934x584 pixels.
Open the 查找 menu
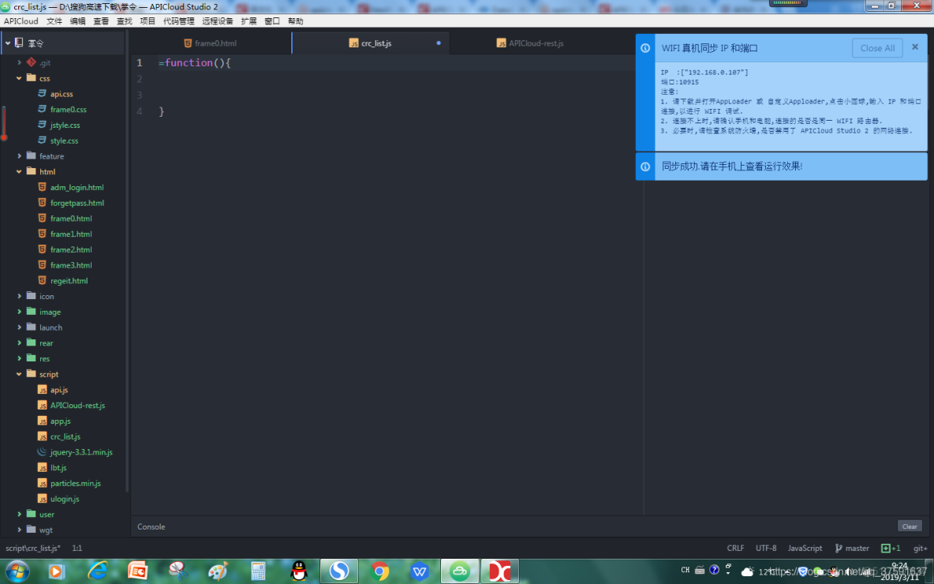124,21
